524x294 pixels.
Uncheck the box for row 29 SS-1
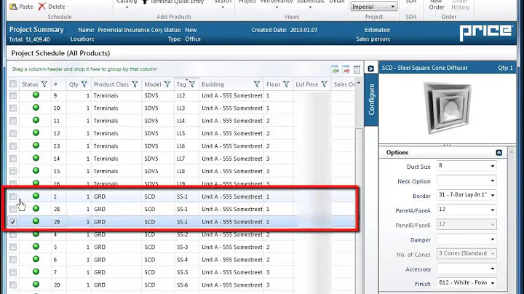[x=12, y=222]
